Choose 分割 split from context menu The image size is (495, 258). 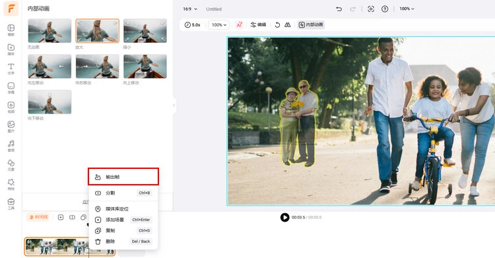tap(123, 193)
